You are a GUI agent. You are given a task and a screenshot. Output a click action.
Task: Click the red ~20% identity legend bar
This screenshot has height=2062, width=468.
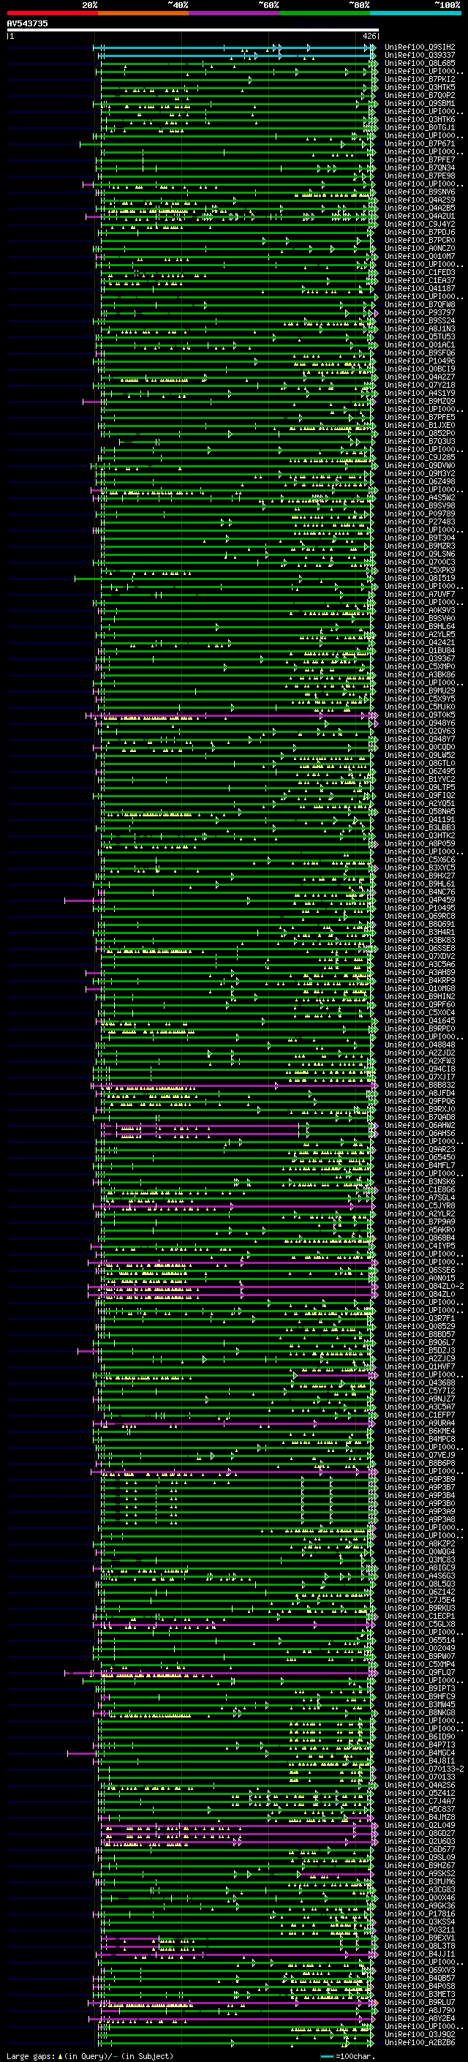pyautogui.click(x=52, y=13)
